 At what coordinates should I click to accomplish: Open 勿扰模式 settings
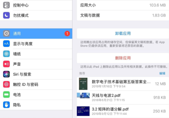click(x=36, y=15)
